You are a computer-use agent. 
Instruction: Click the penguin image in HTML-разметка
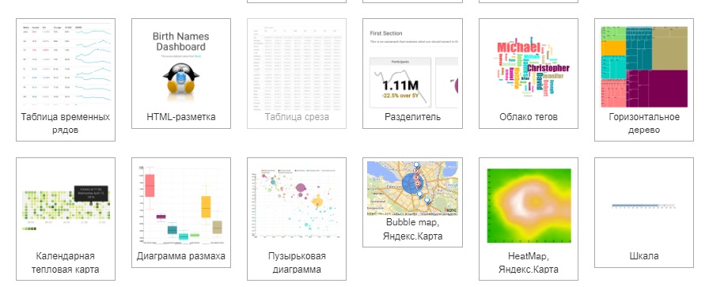tap(181, 77)
